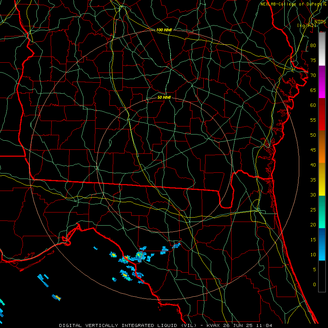Click the "50 NMI" range ring label

tap(164, 97)
